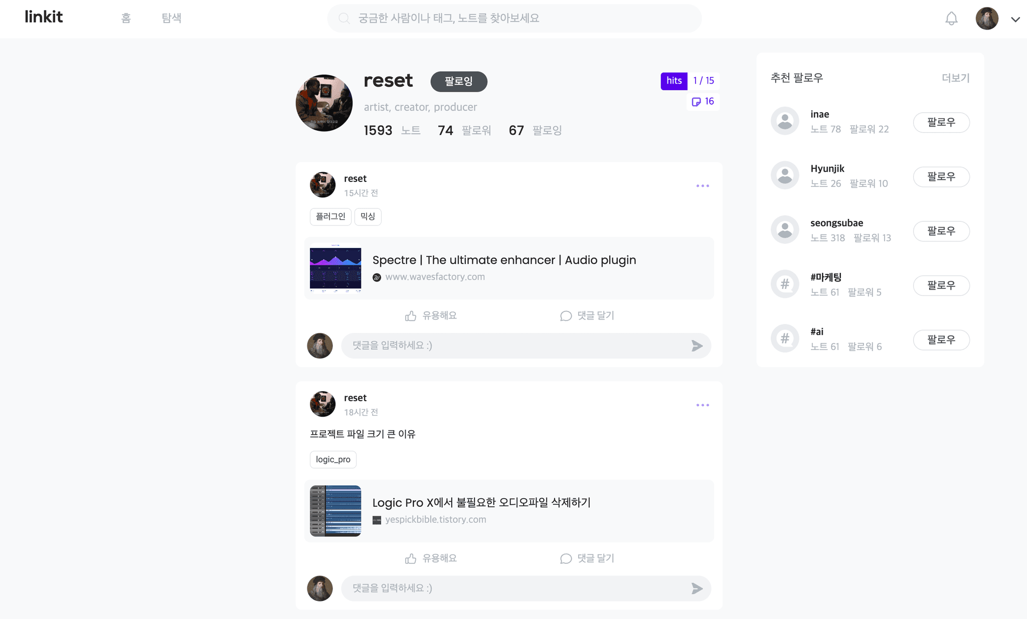
Task: Follow user inae
Action: [x=941, y=122]
